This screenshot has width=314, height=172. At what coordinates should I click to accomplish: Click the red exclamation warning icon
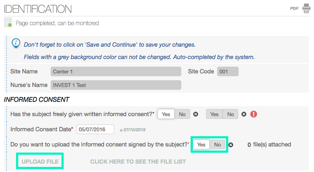click(254, 114)
